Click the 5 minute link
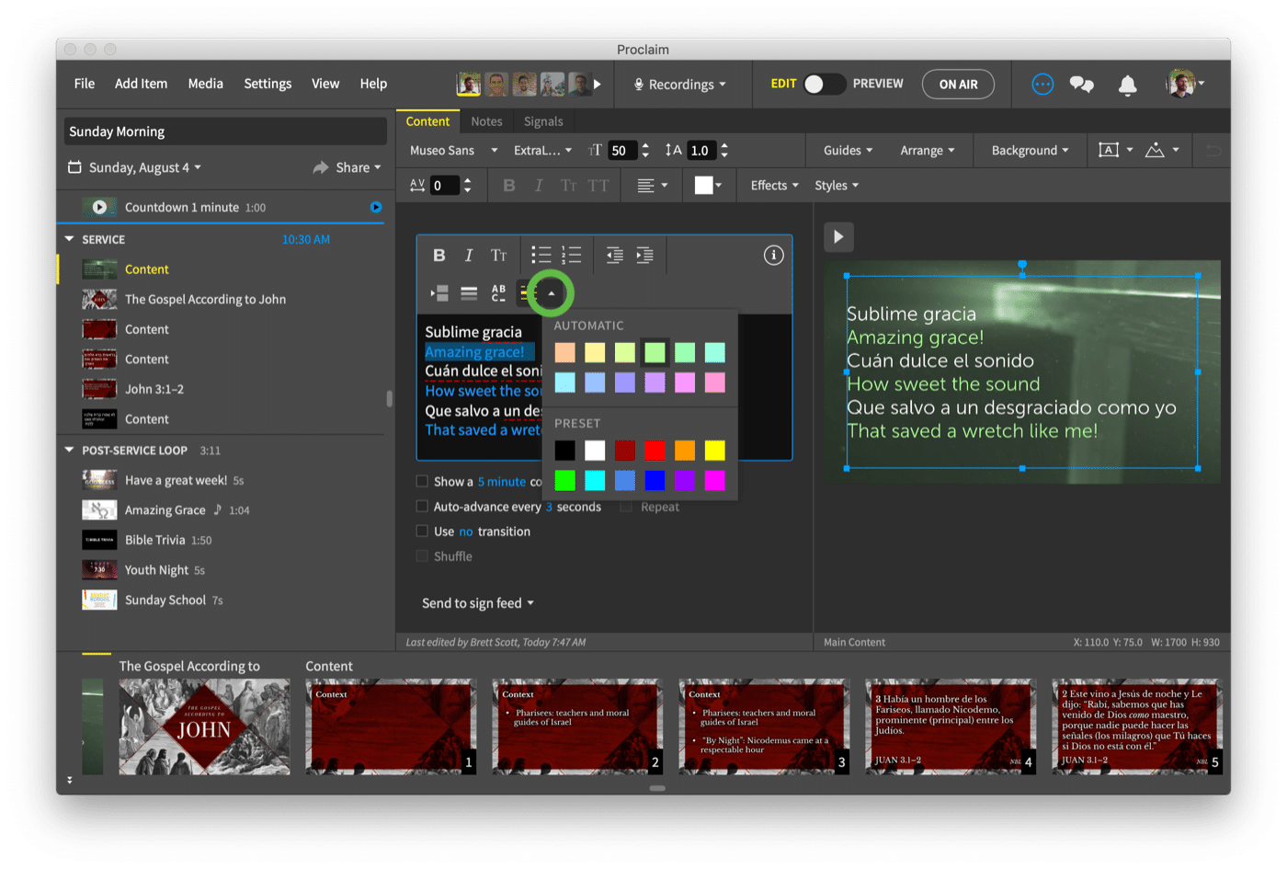The height and width of the screenshot is (869, 1287). coord(502,481)
